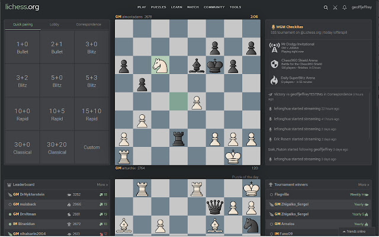Click the flame icon for Daily SuperBlitz Arena

[x=274, y=80]
